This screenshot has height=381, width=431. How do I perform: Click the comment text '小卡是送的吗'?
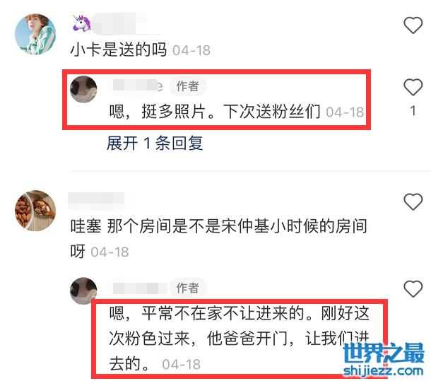coord(119,49)
